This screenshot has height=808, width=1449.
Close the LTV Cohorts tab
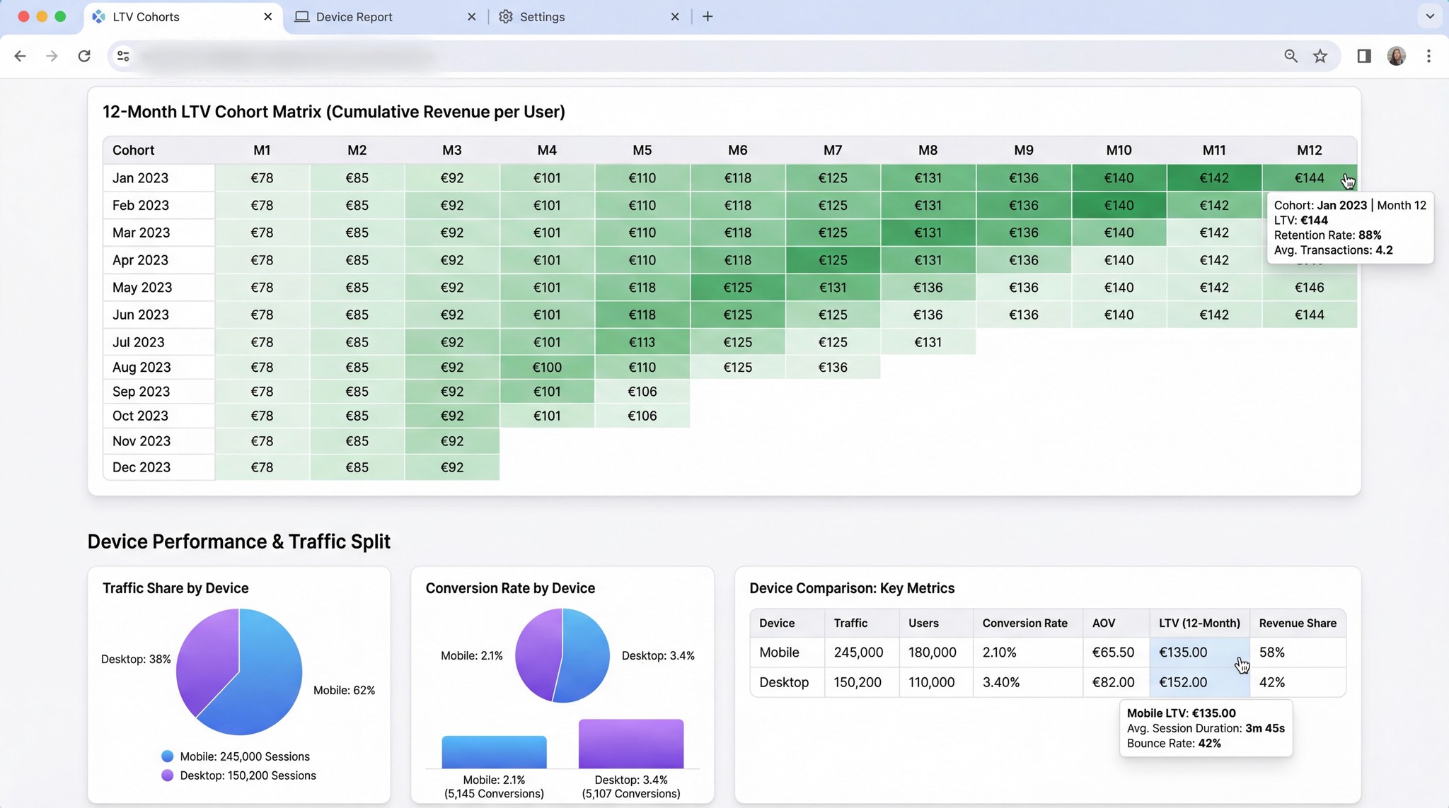[x=268, y=17]
